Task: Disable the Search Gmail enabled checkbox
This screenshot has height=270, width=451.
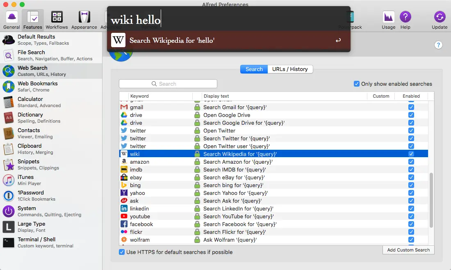Action: coord(411,107)
